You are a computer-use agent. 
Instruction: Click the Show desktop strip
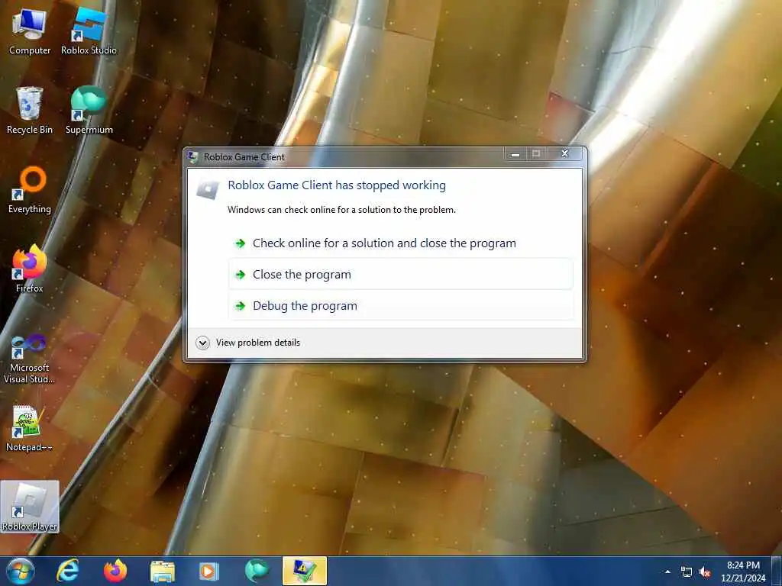777,571
